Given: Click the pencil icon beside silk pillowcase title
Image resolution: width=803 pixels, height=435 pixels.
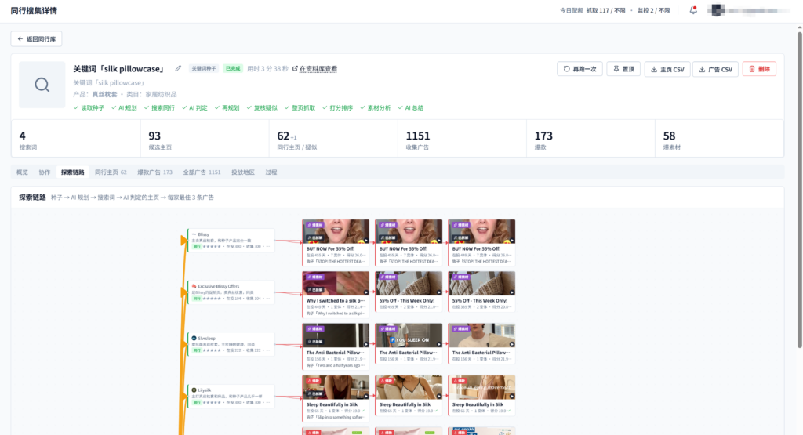Looking at the screenshot, I should click(x=178, y=68).
